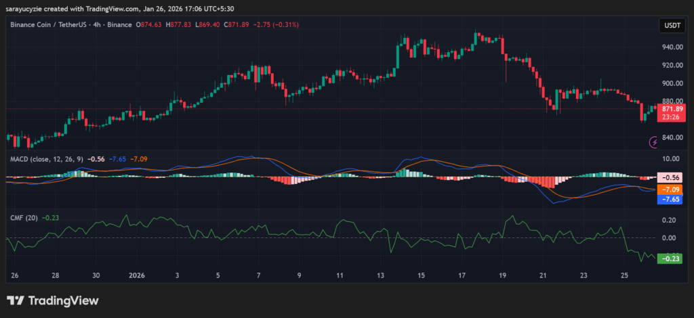Open MACD (close, 12, 26, 9) indicator legend
Screen dimensions: 694x318
click(46, 159)
